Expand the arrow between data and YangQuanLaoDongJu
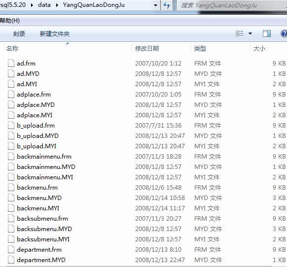 tap(57, 5)
